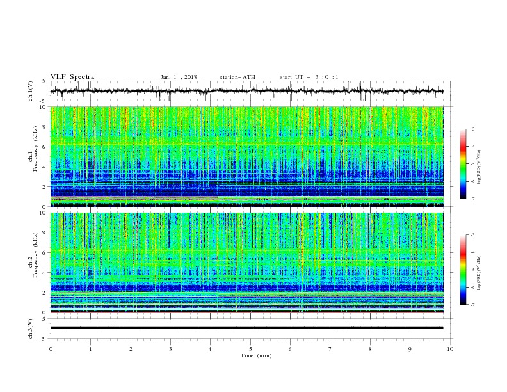Select the ch.2 colorbar 'log(PSD)(V²/Hz)' label
The height and width of the screenshot is (392, 507).
pyautogui.click(x=479, y=273)
